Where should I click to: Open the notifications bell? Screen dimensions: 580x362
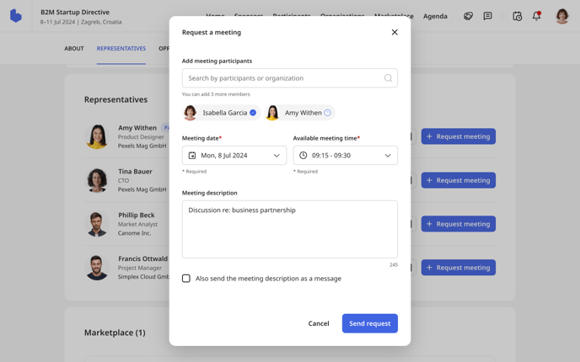(536, 16)
